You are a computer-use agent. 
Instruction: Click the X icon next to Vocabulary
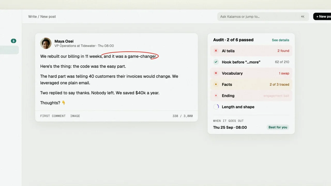point(216,73)
